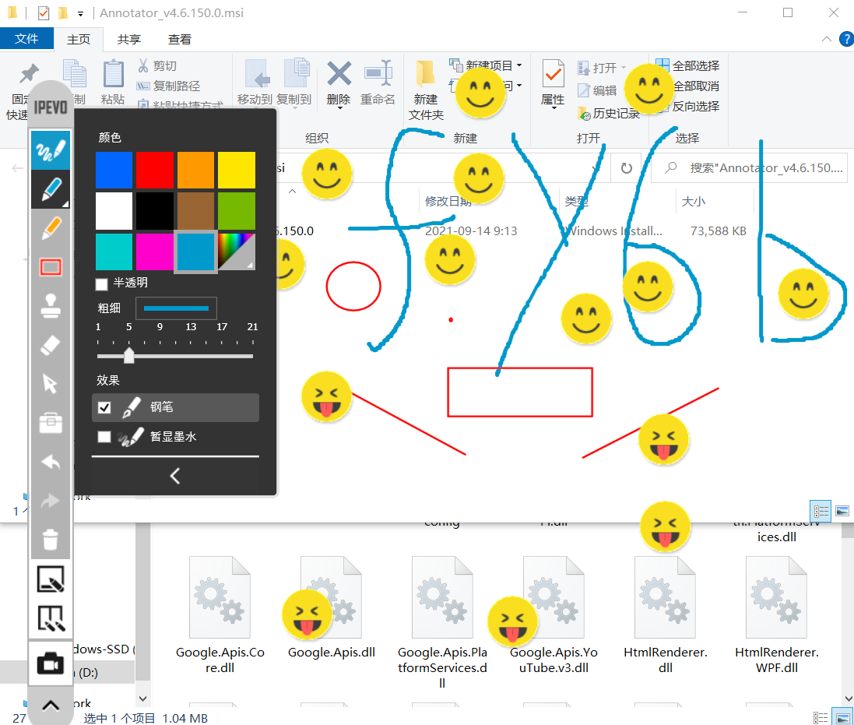This screenshot has height=725, width=854.
Task: Select the stamp tool
Action: 51,305
